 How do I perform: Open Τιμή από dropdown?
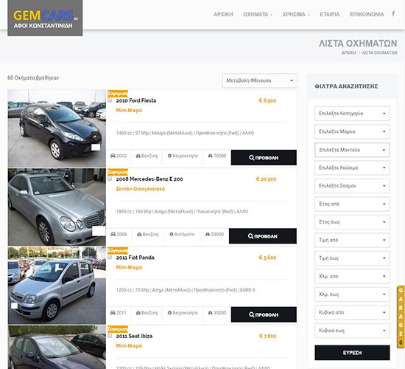[x=352, y=240]
